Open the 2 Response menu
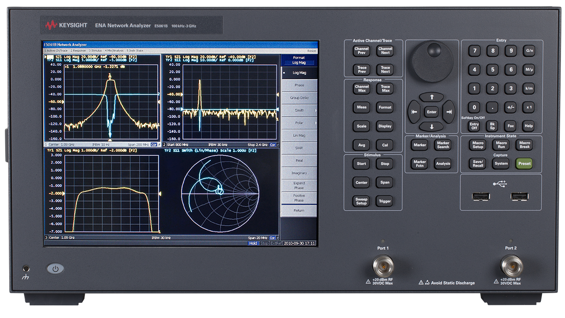Image resolution: width=565 pixels, height=318 pixels. tap(78, 51)
